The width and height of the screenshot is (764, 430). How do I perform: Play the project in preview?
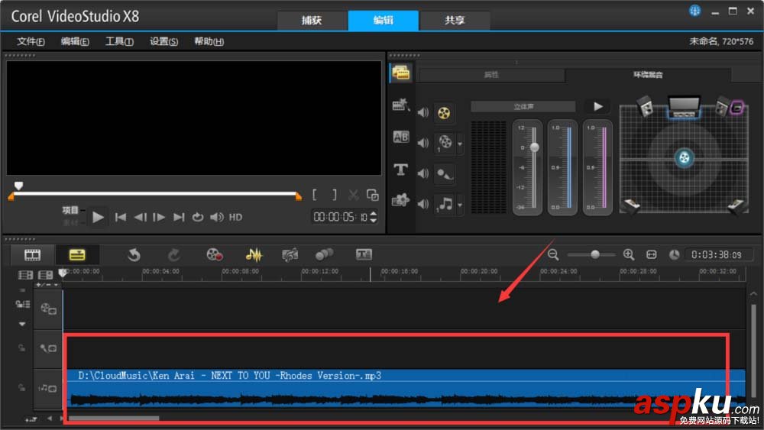98,217
